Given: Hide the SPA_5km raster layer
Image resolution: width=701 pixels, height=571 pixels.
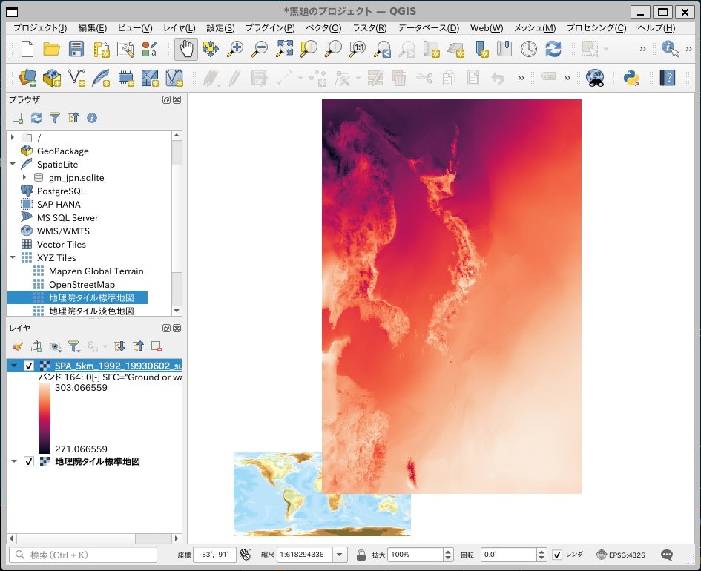Looking at the screenshot, I should point(28,365).
